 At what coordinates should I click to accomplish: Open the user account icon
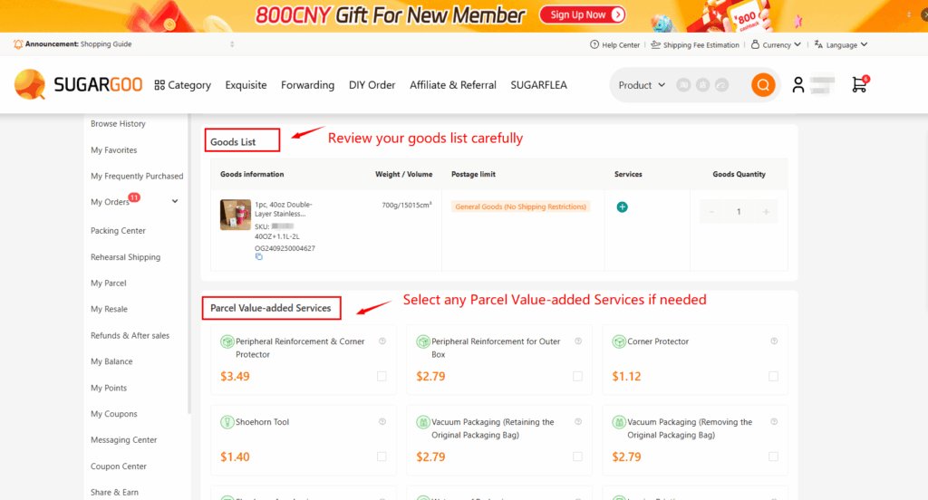click(797, 85)
